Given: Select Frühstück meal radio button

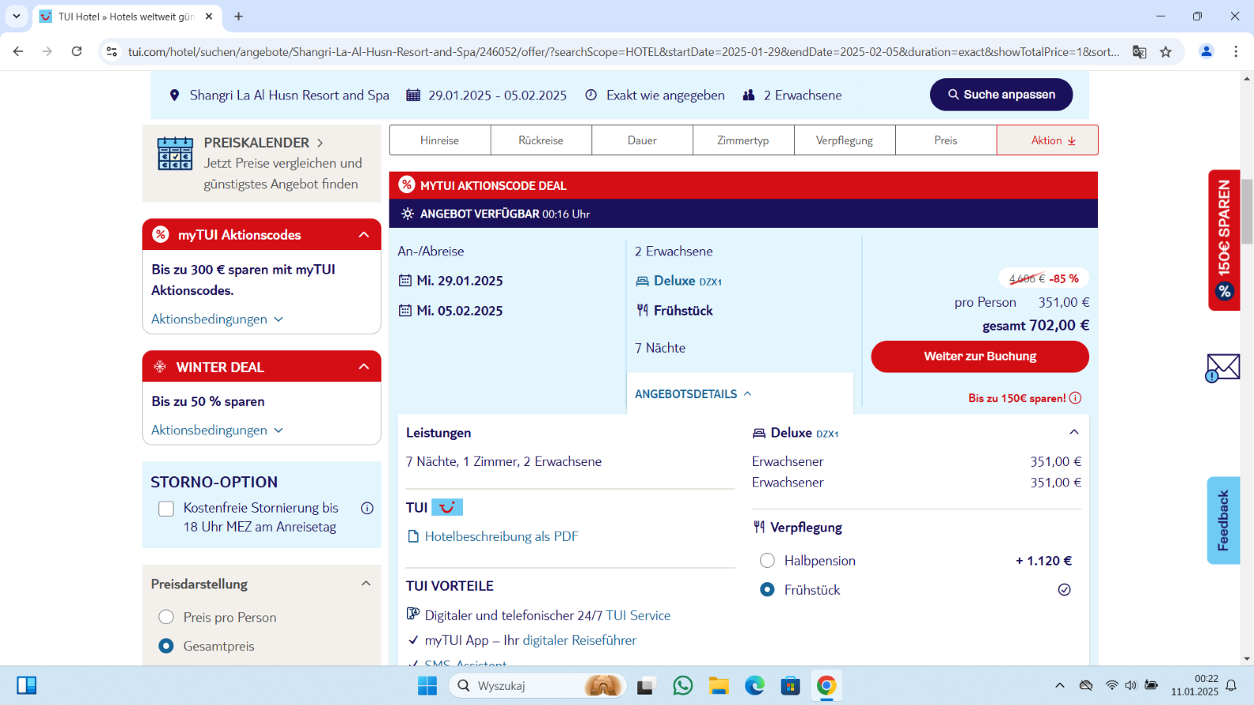Looking at the screenshot, I should 767,590.
